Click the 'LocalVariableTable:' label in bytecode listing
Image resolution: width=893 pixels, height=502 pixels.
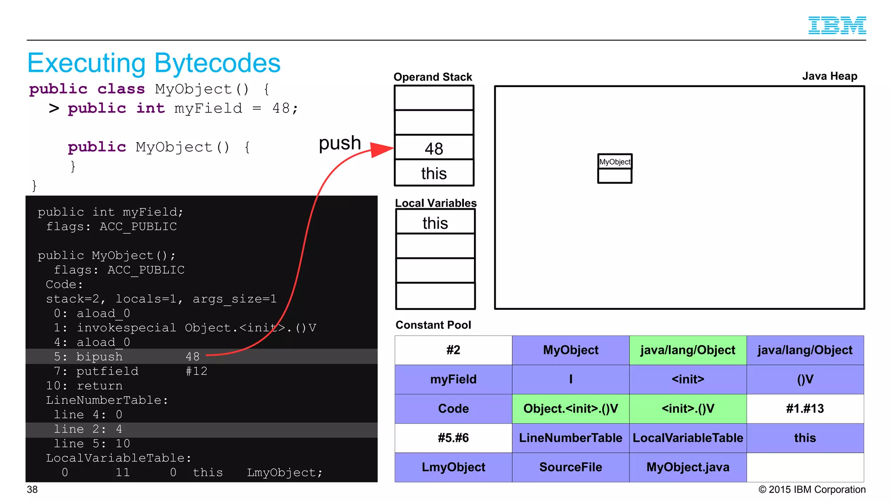[x=119, y=458]
